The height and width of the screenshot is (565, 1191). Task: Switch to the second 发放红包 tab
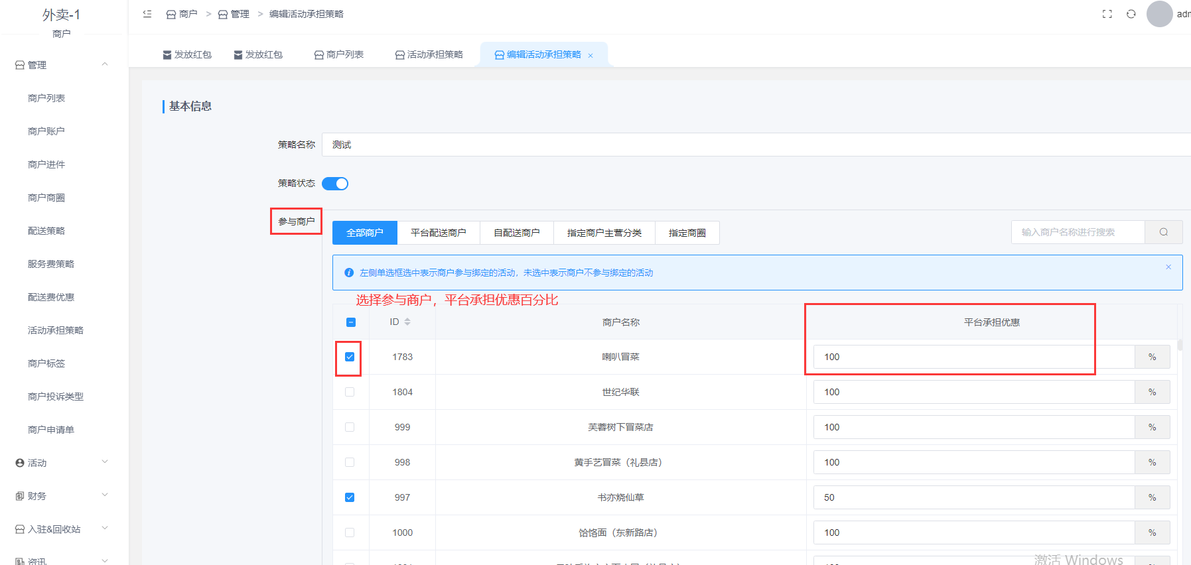tap(258, 54)
